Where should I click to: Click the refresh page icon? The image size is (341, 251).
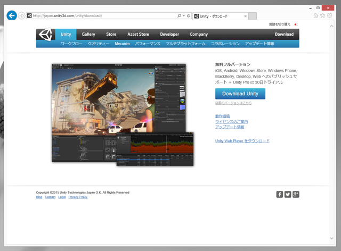click(x=188, y=15)
